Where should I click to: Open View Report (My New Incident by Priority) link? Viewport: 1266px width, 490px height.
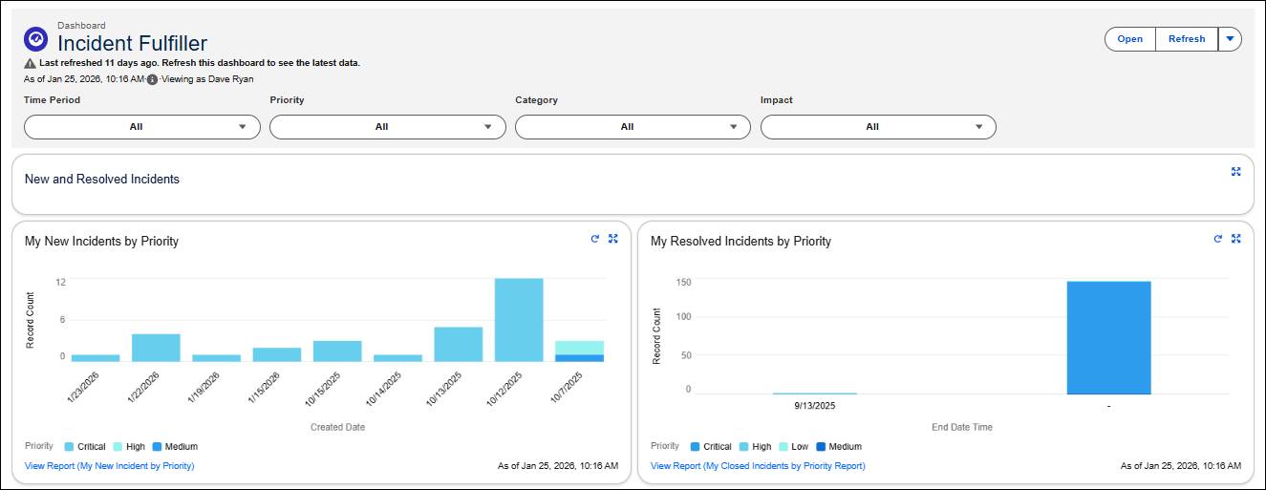click(110, 466)
